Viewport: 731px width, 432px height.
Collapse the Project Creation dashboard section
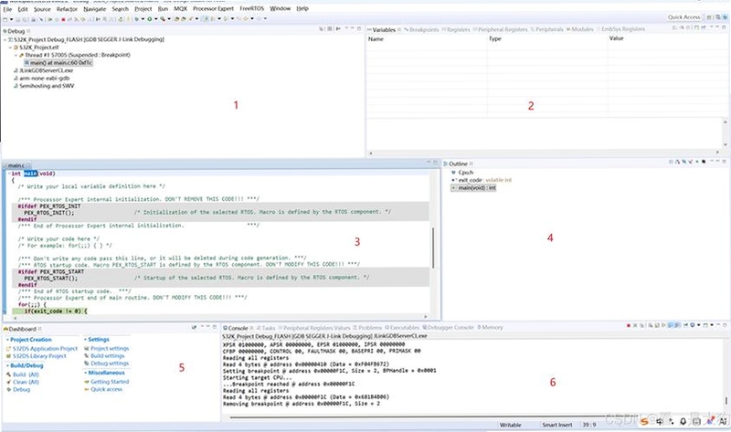click(7, 340)
